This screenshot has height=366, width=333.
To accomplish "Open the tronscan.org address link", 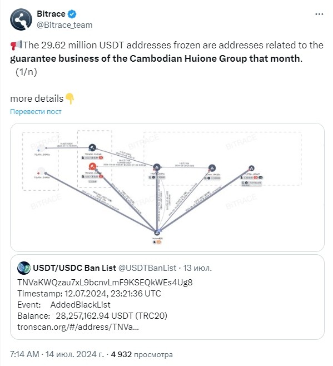I will (78, 327).
